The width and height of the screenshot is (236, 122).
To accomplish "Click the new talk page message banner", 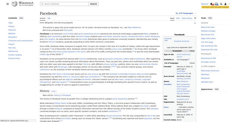I will pyautogui.click(x=215, y=7).
